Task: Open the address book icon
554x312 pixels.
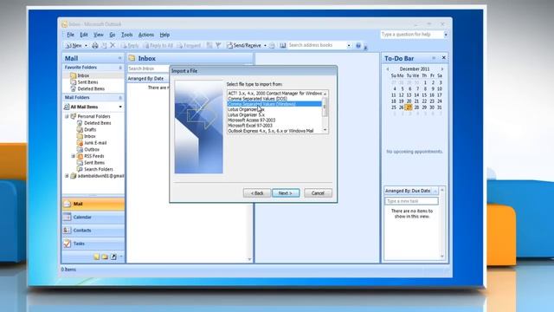Action: point(283,45)
